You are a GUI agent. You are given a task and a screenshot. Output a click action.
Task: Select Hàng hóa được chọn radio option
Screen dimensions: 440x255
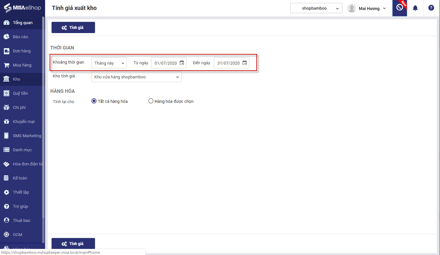[151, 101]
